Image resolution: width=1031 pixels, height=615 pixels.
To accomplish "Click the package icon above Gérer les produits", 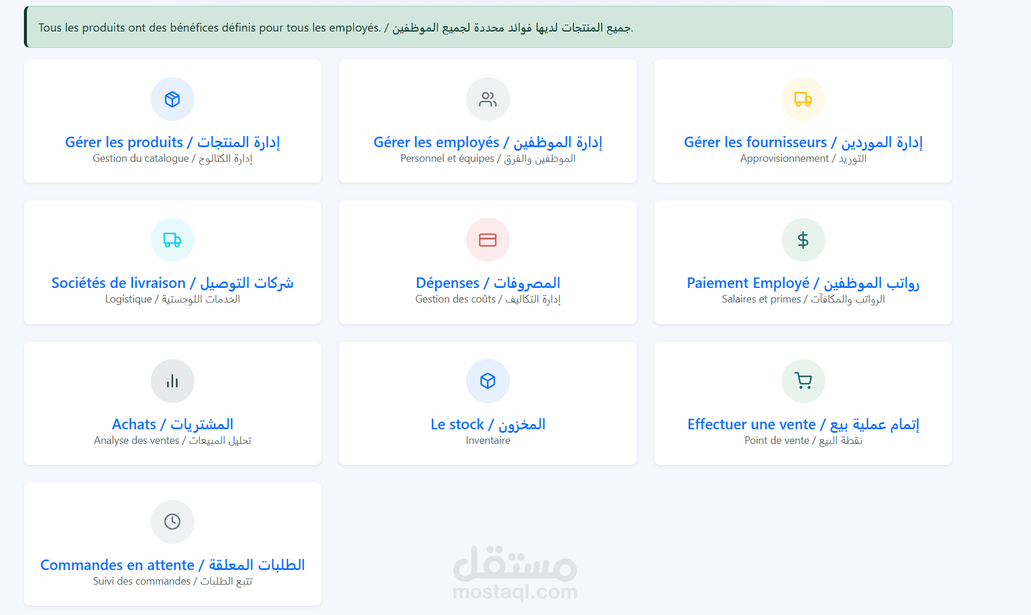I will (x=172, y=99).
